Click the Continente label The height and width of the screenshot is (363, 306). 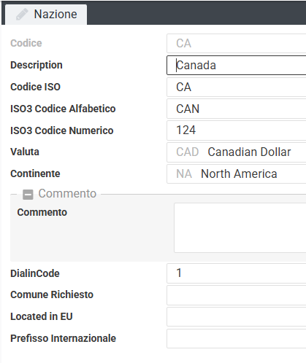(35, 173)
